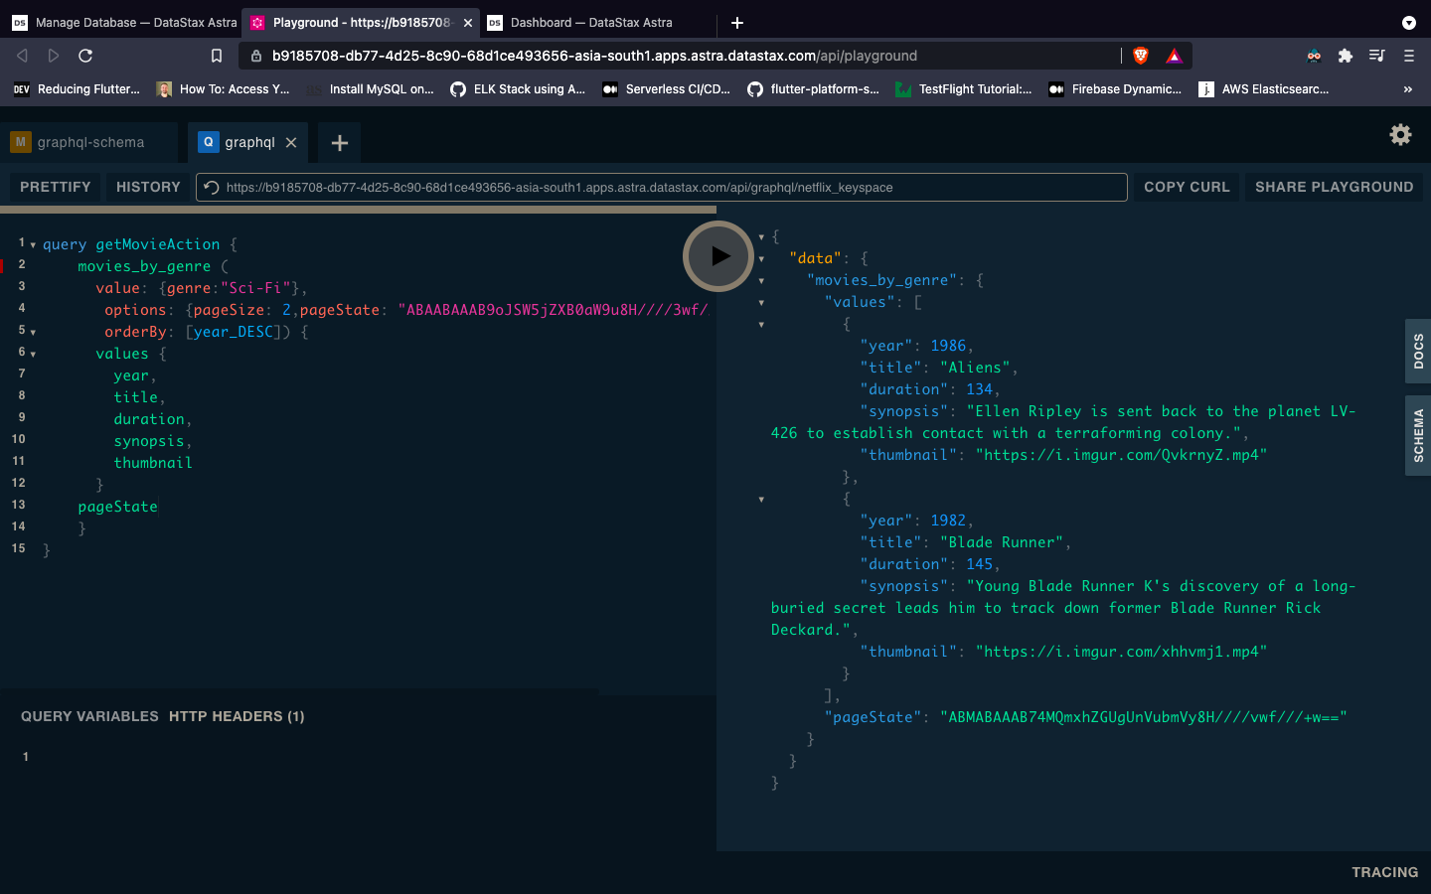The width and height of the screenshot is (1431, 894).
Task: Navigate back using the browser arrow
Action: click(x=21, y=56)
